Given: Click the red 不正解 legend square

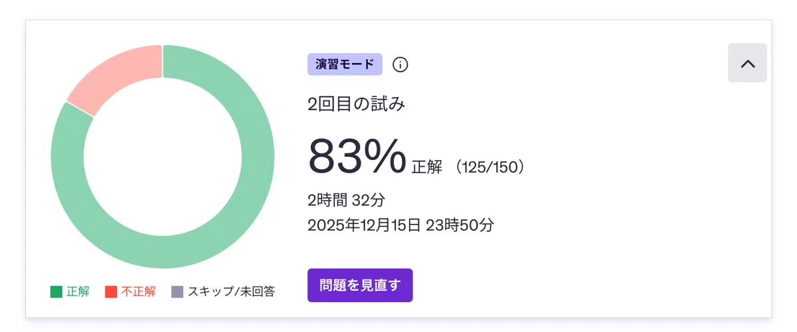Looking at the screenshot, I should click(111, 291).
